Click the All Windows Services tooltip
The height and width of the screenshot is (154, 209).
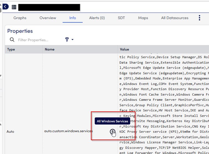pyautogui.click(x=112, y=121)
